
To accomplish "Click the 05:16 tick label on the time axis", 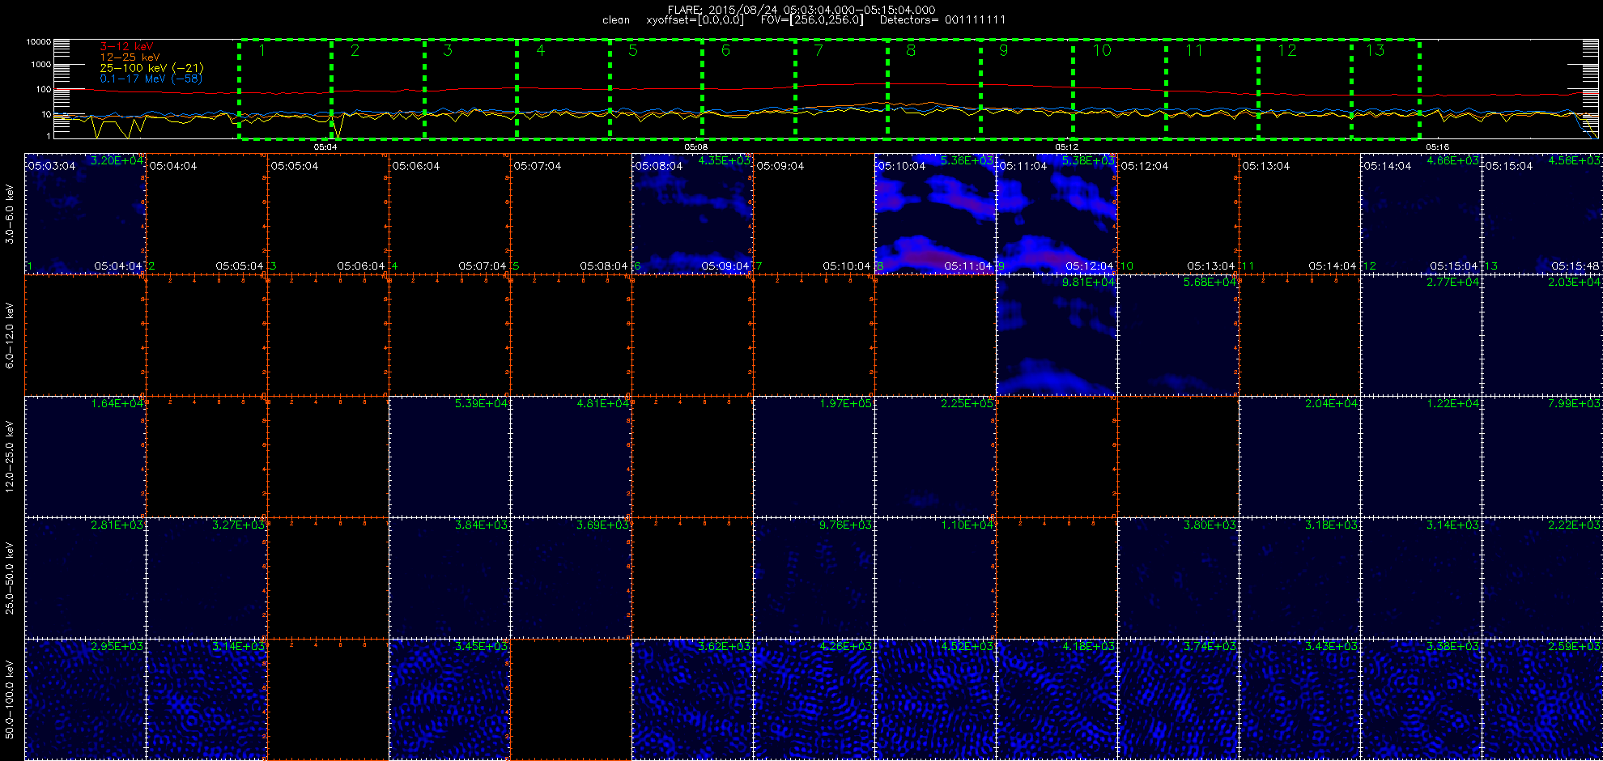I will click(x=1438, y=147).
